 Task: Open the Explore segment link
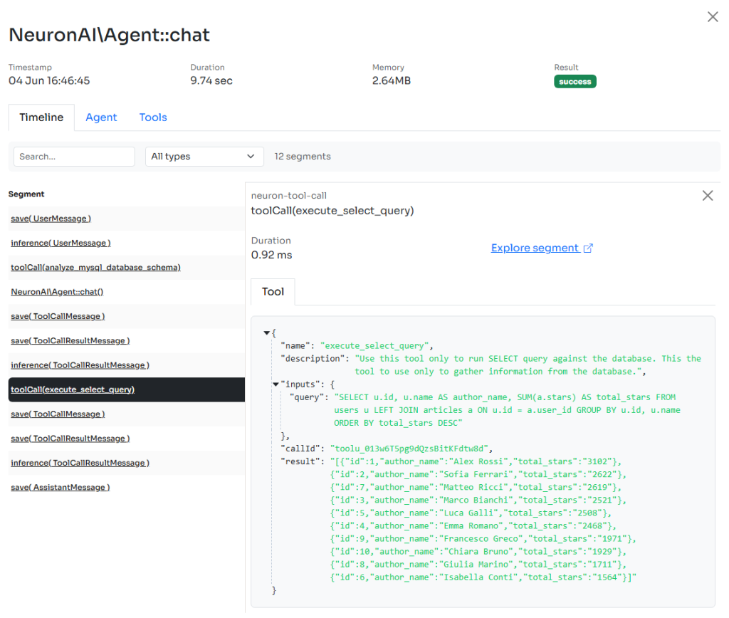(x=535, y=248)
